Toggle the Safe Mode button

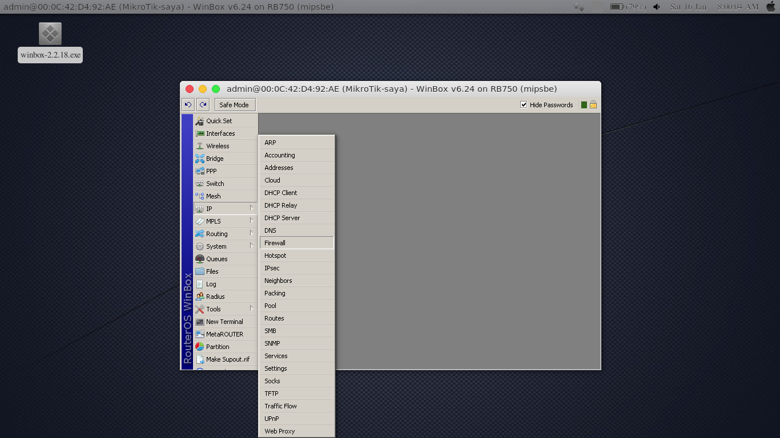coord(234,105)
